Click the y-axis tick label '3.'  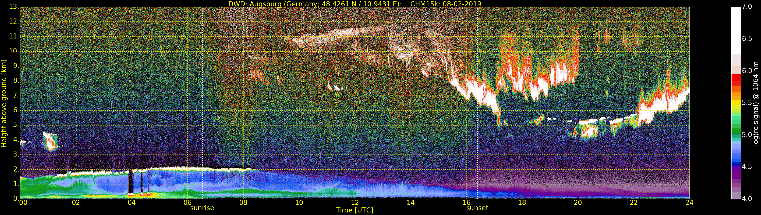(x=16, y=154)
